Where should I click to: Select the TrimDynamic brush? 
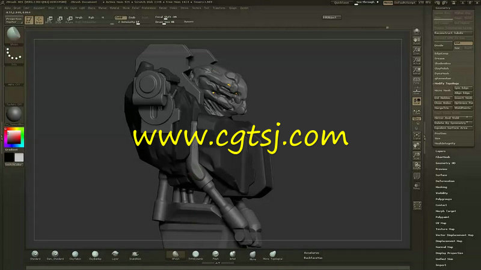(195, 256)
